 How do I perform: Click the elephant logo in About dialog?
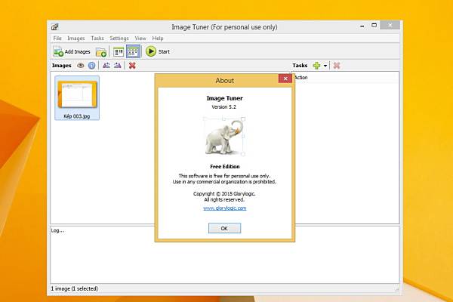(x=225, y=136)
